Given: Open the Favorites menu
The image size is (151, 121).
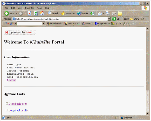Looking at the screenshot, I should (x=30, y=8).
